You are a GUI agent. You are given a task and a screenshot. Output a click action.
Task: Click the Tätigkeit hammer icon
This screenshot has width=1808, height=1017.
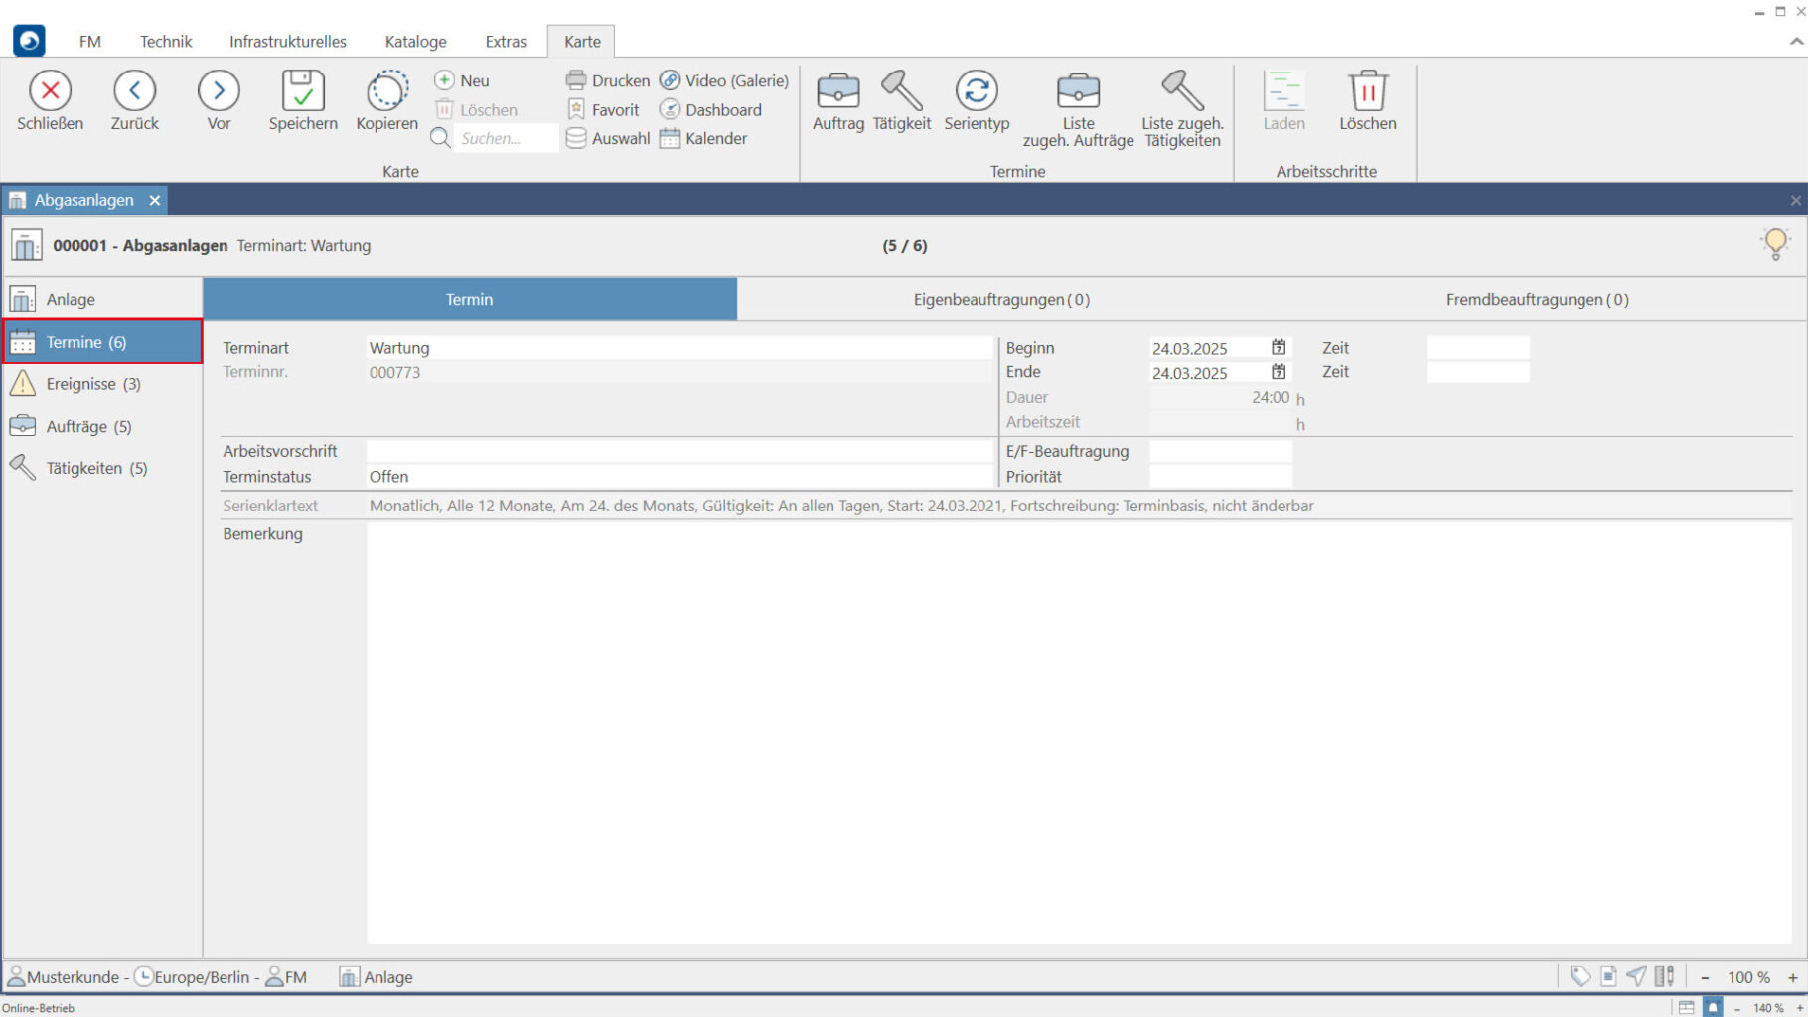pyautogui.click(x=901, y=91)
